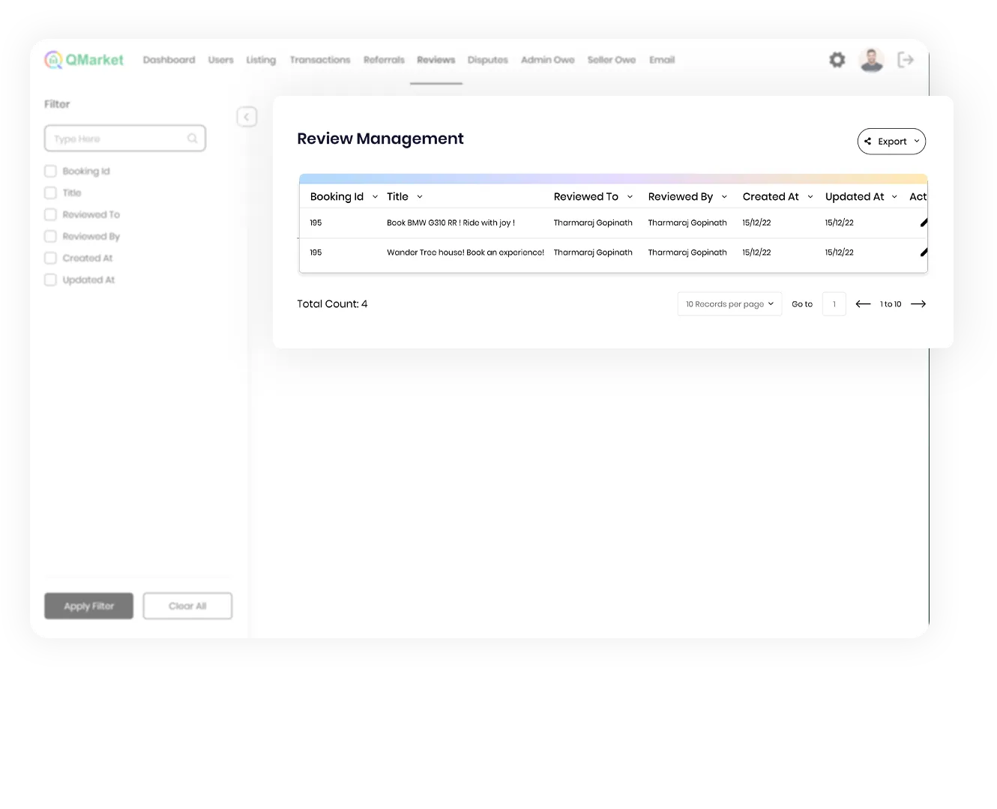Viewport: 997px width, 809px height.
Task: Click the QMarket logo
Action: 84,60
